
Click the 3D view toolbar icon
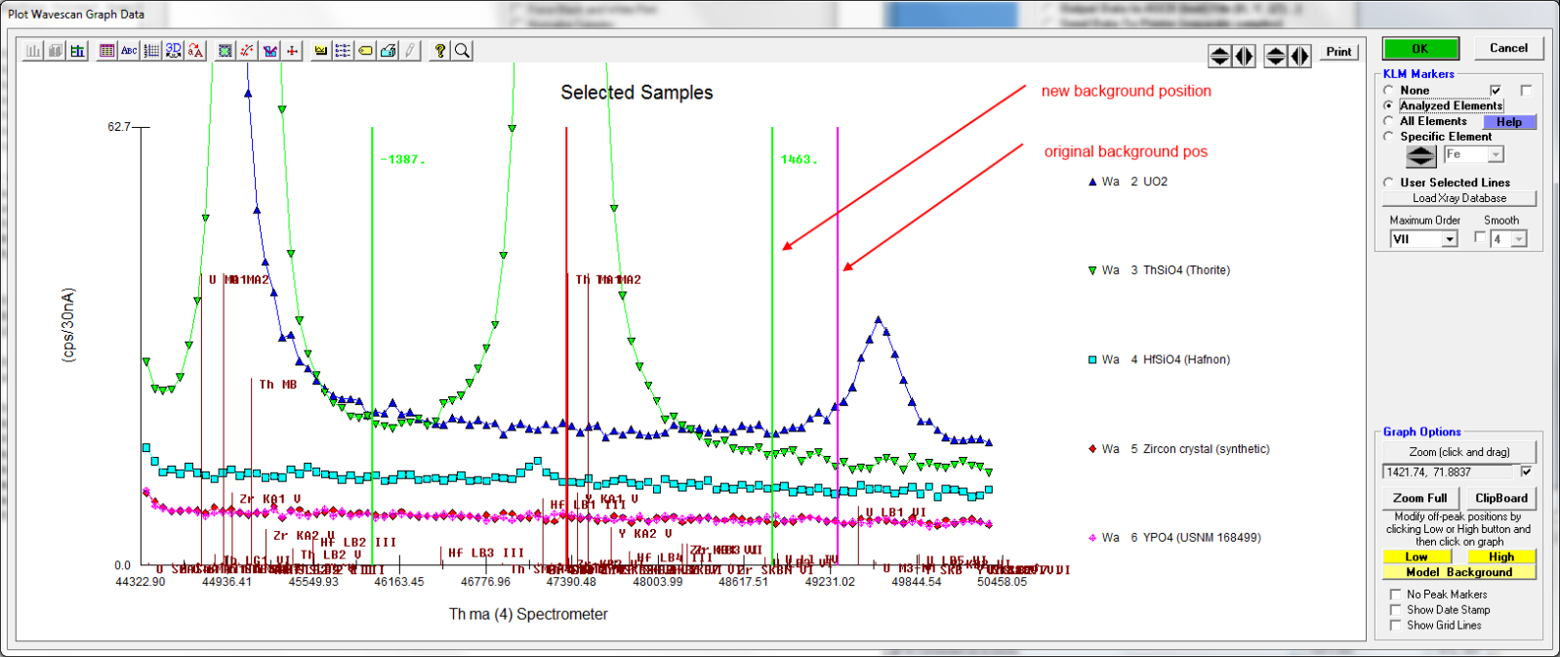click(174, 51)
